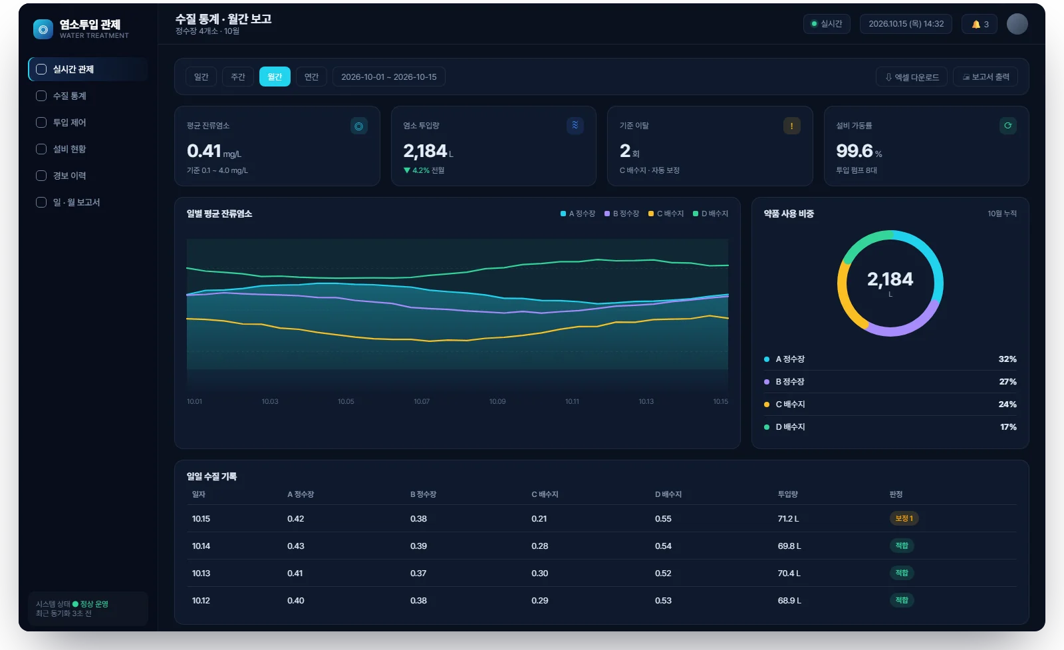Screen dimensions: 1064x650
Task: Click the 평균 잔류염소 card icon
Action: 359,126
